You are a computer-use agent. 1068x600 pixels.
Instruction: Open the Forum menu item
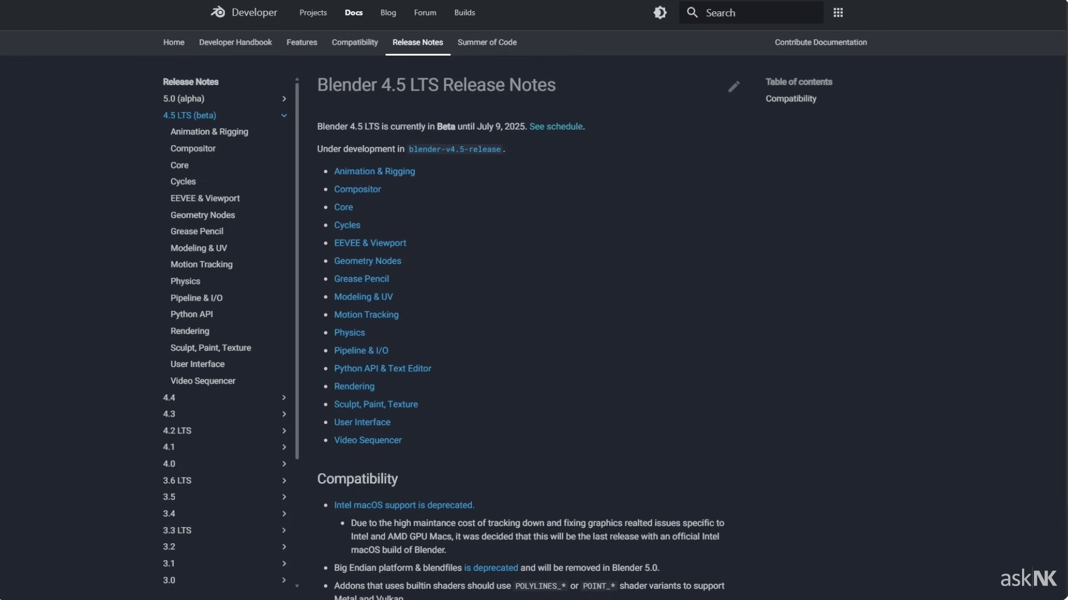point(425,12)
